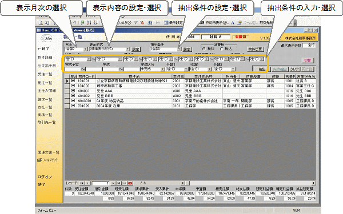The image size is (343, 214).
Task: Open 取引先一覧 from the side menu
Action: 47,122
